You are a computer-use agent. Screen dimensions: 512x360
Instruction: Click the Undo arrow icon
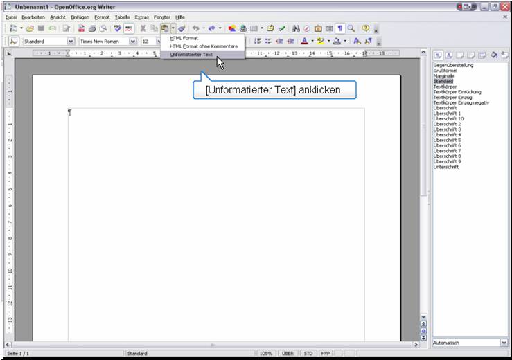pos(196,28)
